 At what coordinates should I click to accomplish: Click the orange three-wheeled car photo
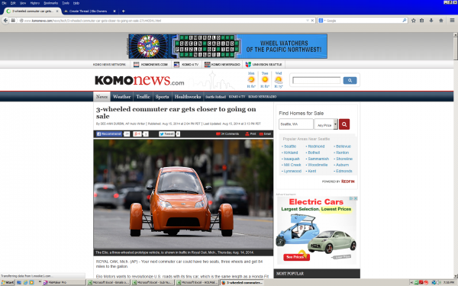183,194
